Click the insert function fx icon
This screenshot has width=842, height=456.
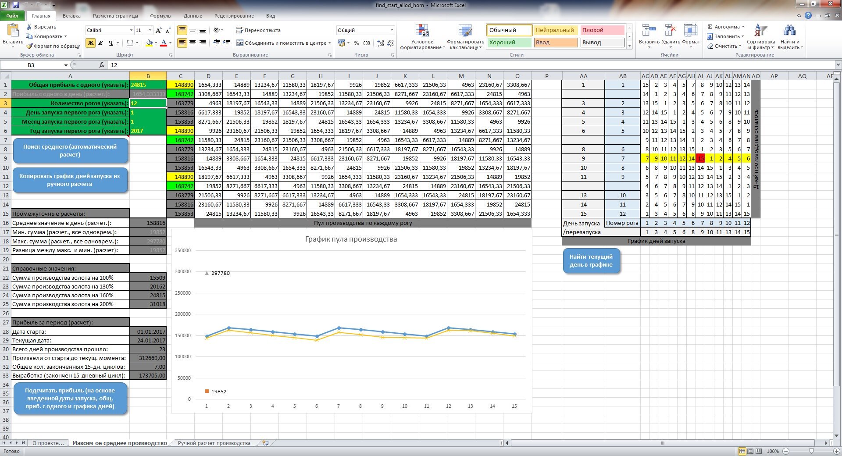pos(102,65)
